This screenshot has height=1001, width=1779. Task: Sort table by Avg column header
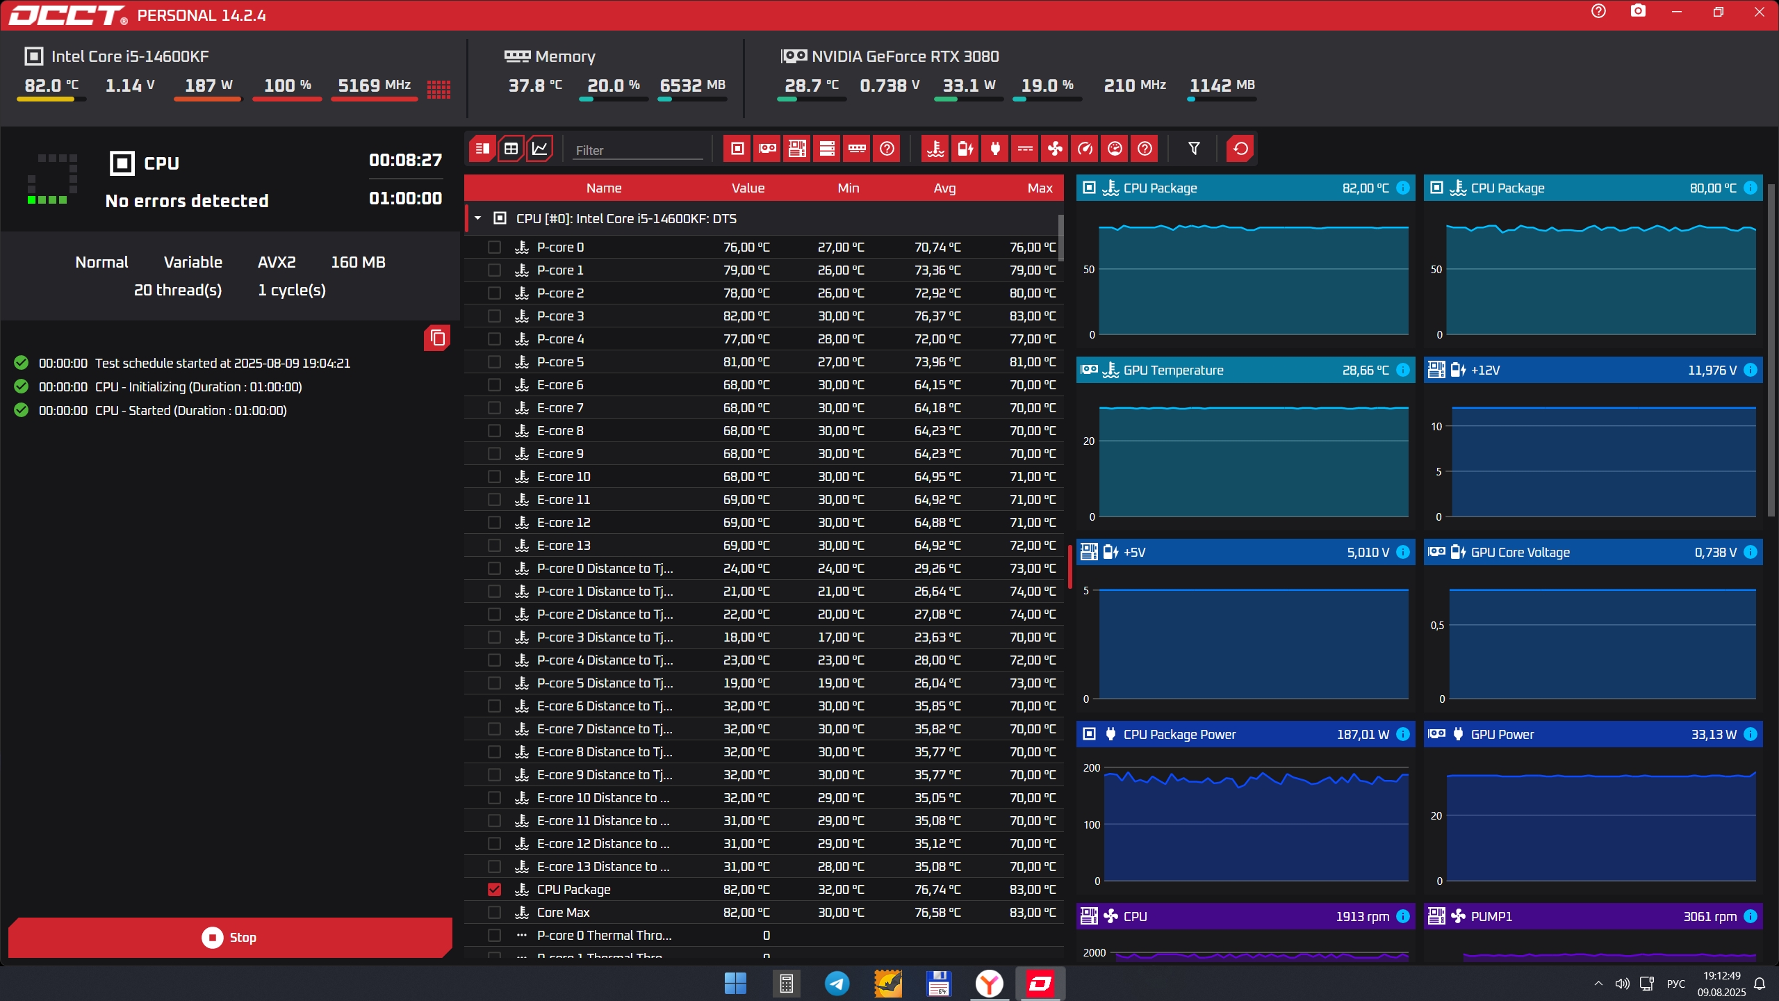(944, 188)
